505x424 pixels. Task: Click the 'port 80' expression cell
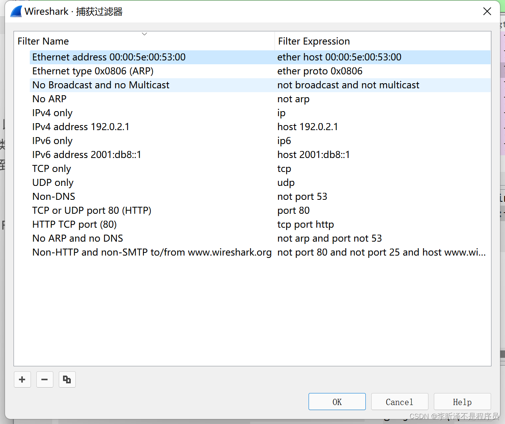click(293, 211)
